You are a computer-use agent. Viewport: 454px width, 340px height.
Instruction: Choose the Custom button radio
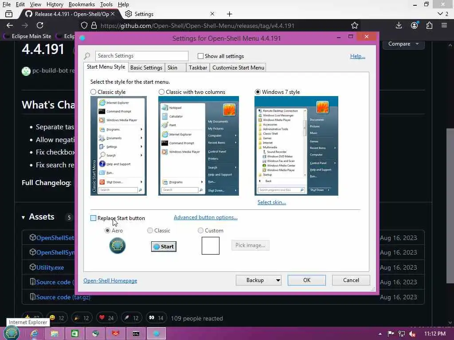point(200,230)
